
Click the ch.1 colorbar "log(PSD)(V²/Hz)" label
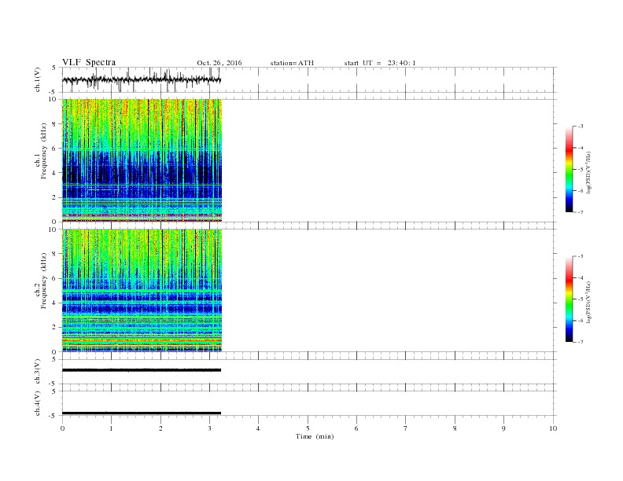pos(588,172)
